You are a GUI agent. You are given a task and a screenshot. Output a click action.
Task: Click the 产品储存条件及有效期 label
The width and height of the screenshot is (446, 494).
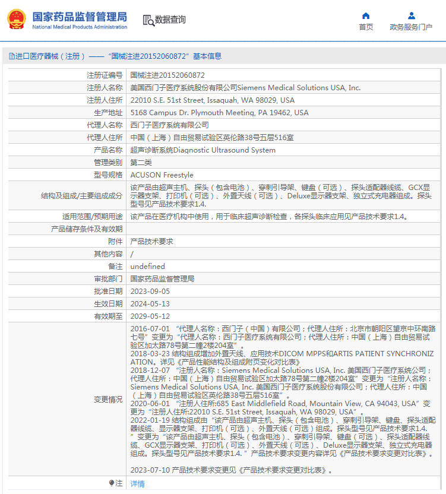click(x=87, y=229)
